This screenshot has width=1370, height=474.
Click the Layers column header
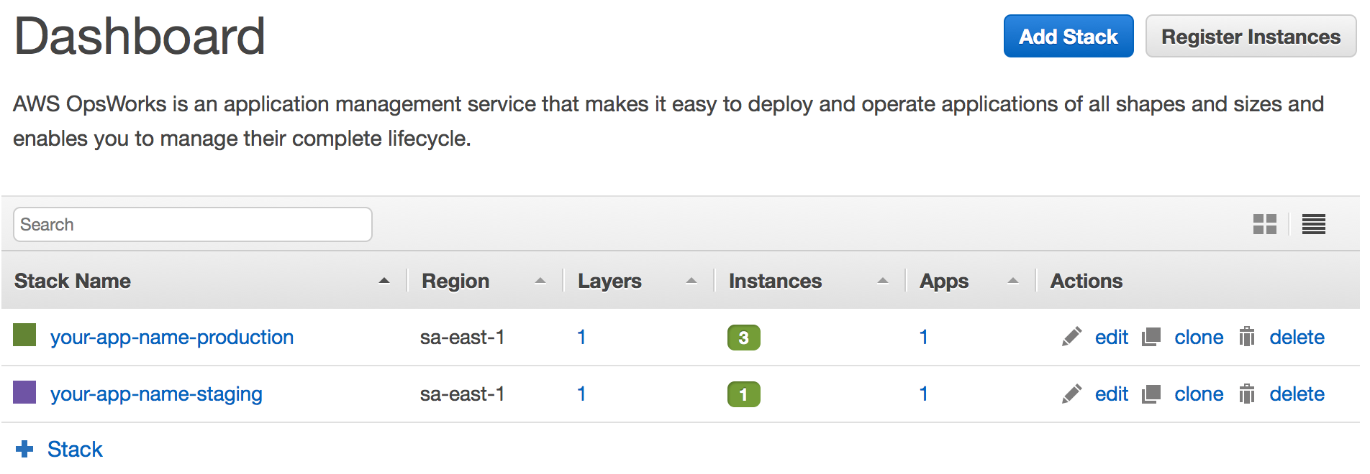click(x=609, y=281)
